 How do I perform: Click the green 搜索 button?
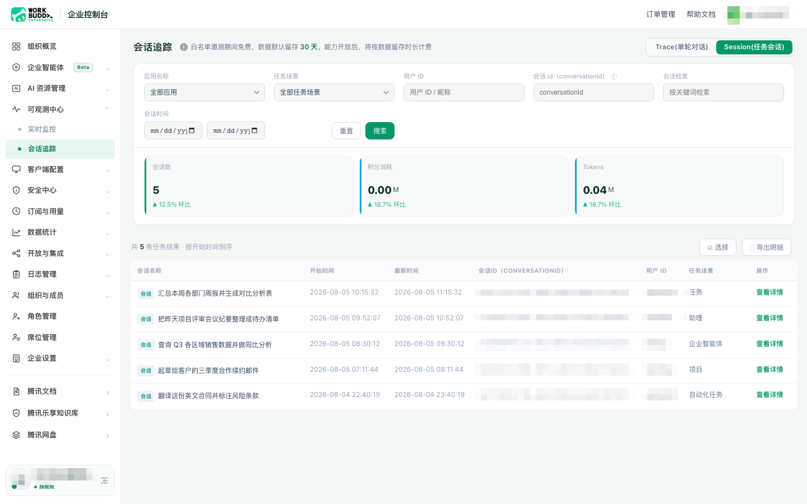(380, 131)
